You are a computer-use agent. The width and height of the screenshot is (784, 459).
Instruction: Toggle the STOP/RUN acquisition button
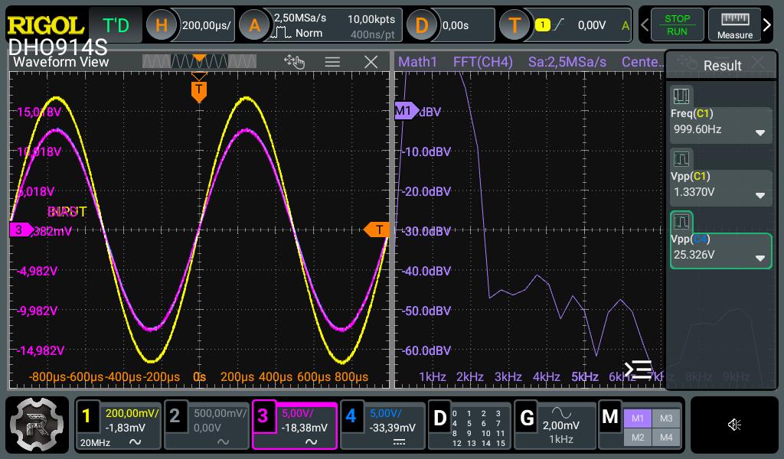(x=677, y=25)
